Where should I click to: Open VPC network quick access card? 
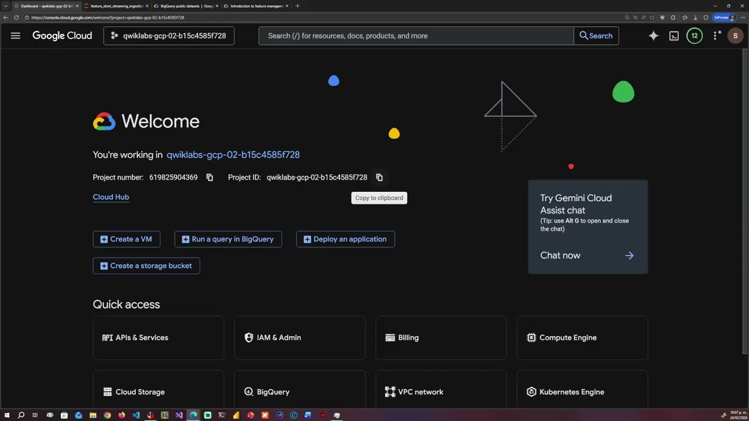click(441, 390)
